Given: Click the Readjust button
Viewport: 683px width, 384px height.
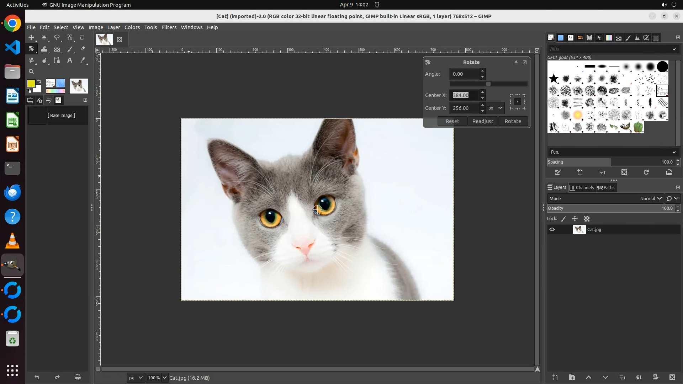Looking at the screenshot, I should (482, 121).
